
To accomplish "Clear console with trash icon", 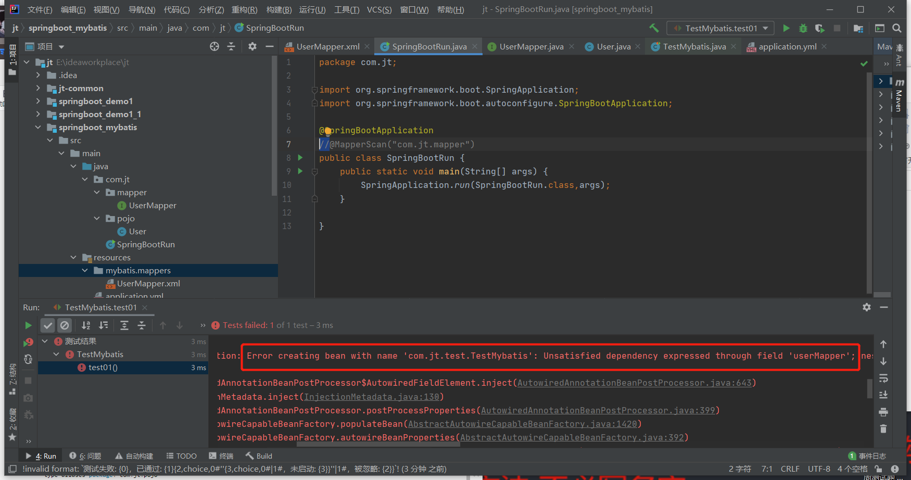I will click(x=883, y=428).
